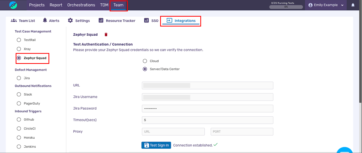The image size is (362, 153).
Task: Open the Orchestrations menu
Action: pyautogui.click(x=81, y=5)
